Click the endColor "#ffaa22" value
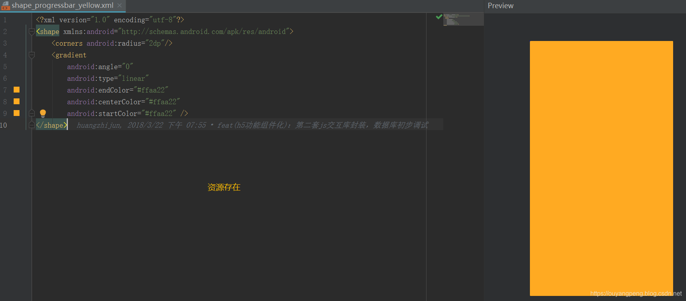The width and height of the screenshot is (686, 301). 151,90
